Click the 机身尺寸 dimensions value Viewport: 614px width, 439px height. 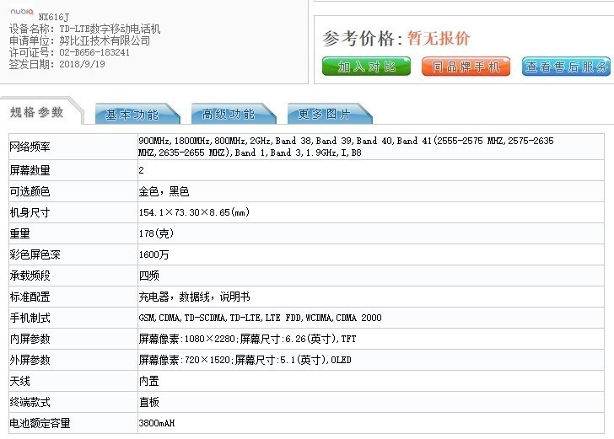(194, 212)
